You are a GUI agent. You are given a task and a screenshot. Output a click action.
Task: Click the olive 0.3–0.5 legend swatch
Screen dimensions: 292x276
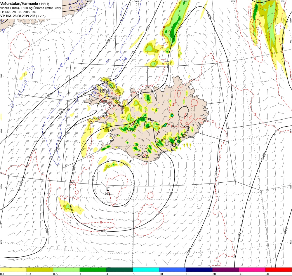pos(40,270)
